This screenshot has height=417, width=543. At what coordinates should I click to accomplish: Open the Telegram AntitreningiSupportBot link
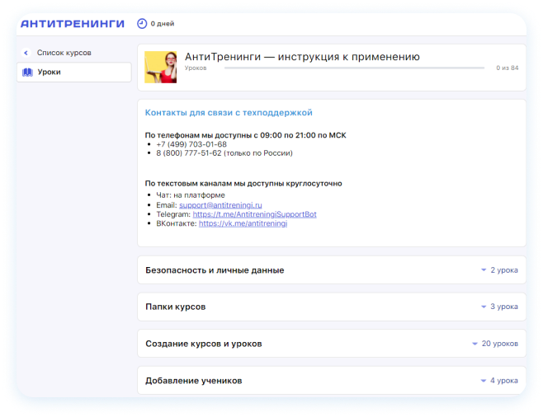(254, 214)
